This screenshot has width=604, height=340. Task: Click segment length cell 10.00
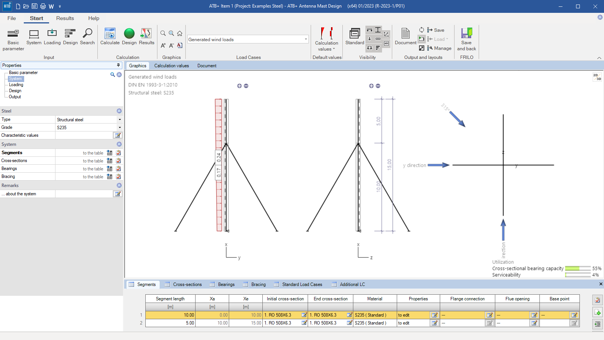[171, 315]
